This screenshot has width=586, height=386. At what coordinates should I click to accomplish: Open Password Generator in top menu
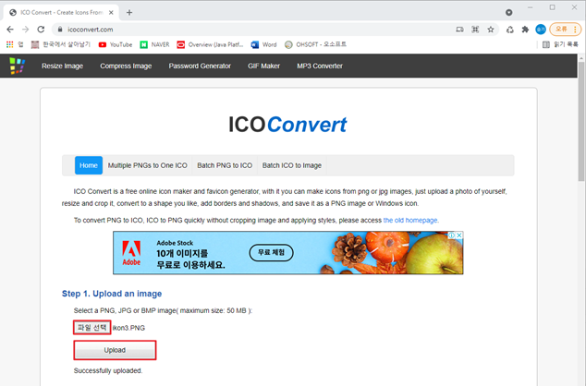tap(200, 66)
